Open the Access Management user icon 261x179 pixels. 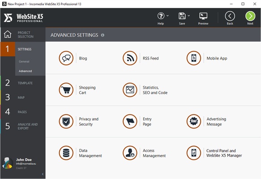pyautogui.click(x=130, y=153)
